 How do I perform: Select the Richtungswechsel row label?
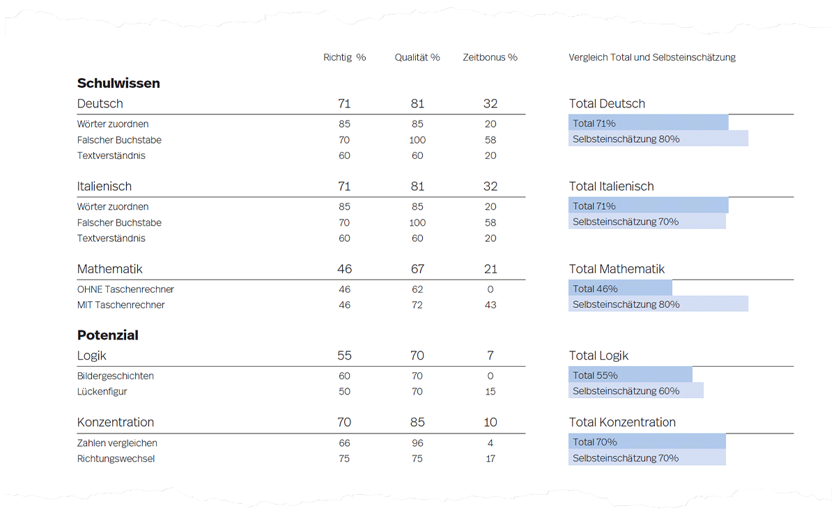[116, 459]
